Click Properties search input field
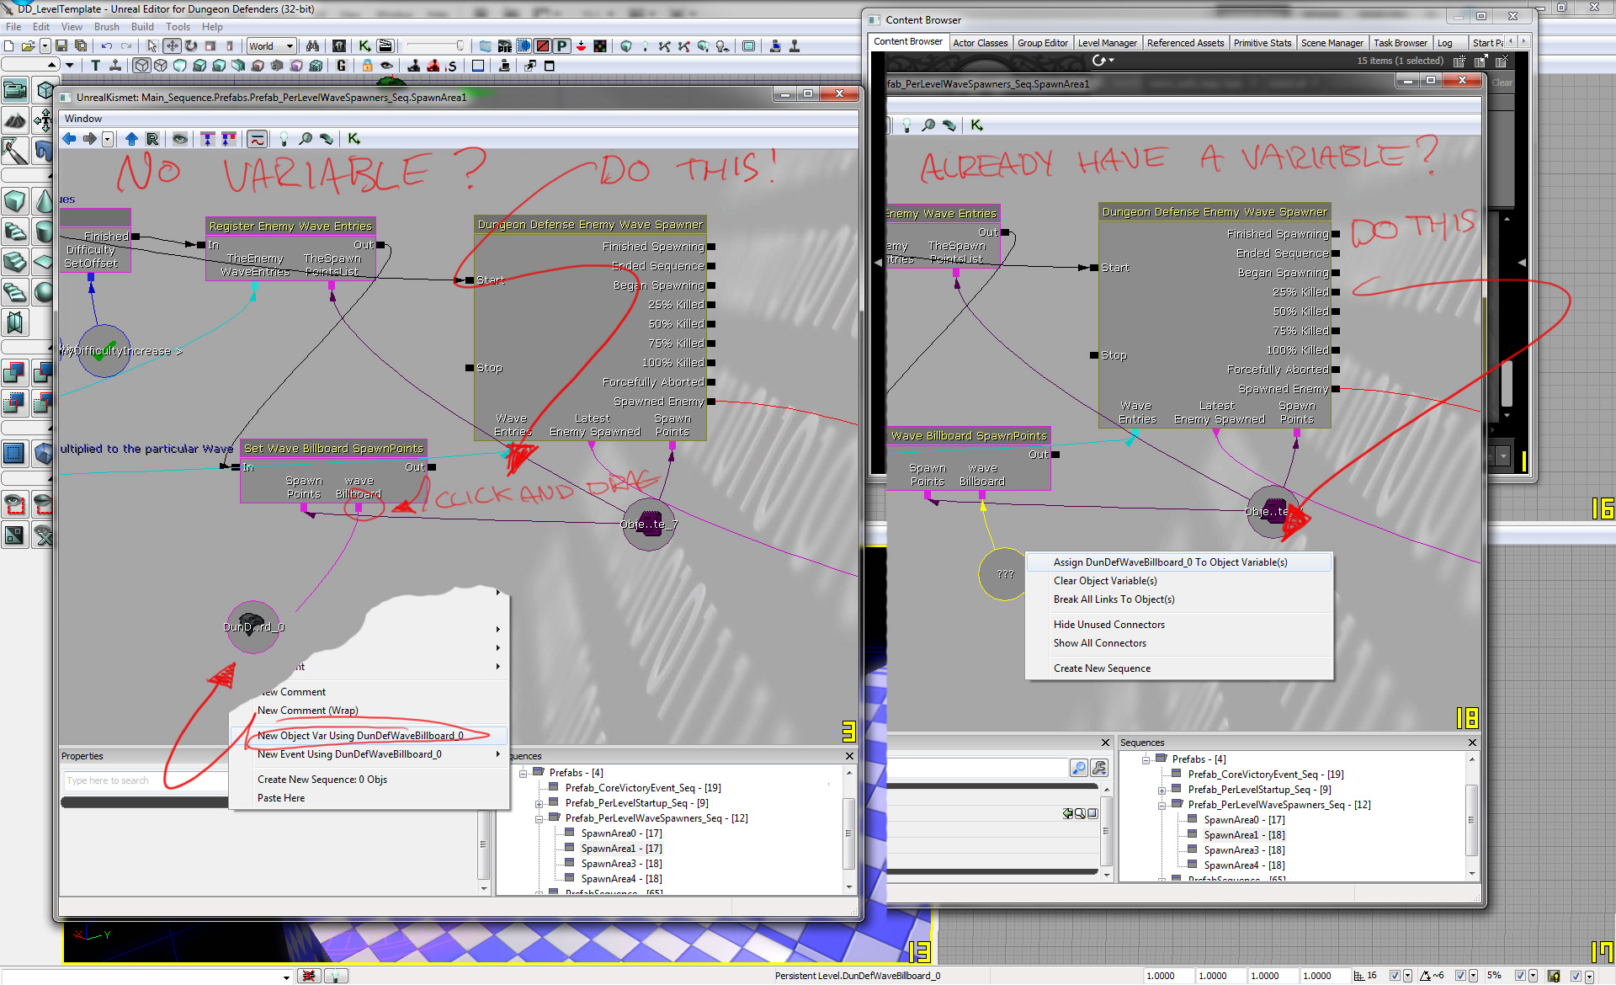The image size is (1616, 985). (145, 780)
